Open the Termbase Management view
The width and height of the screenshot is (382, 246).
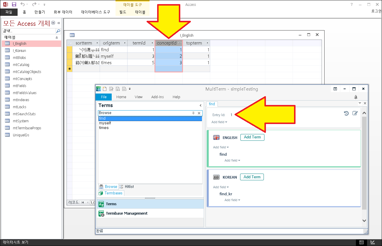coord(150,213)
